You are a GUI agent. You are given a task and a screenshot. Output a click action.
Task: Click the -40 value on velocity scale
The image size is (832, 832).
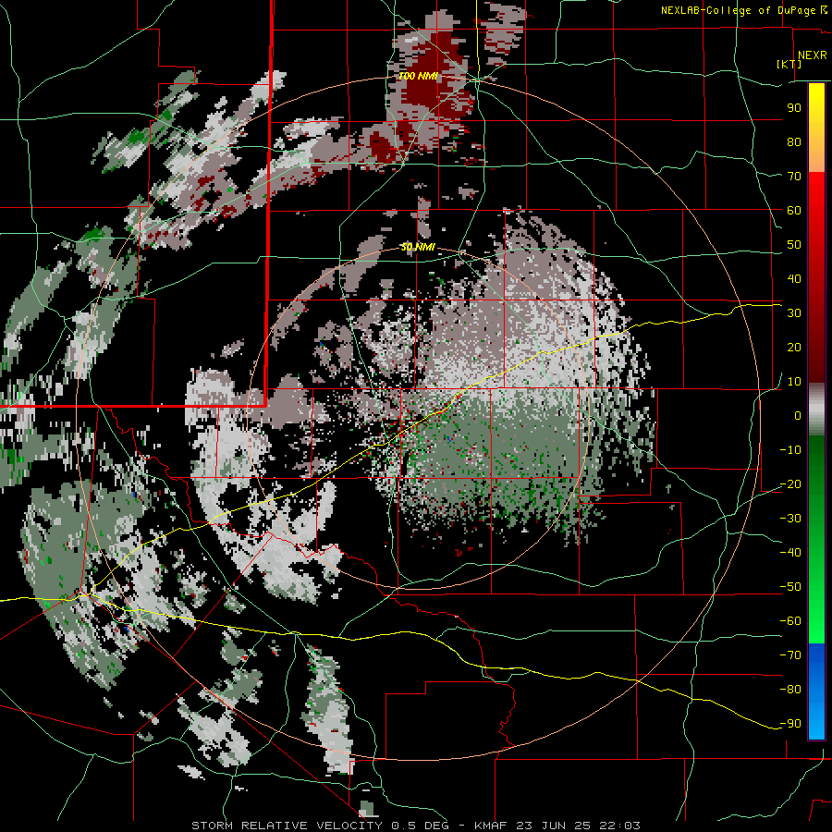coord(790,553)
